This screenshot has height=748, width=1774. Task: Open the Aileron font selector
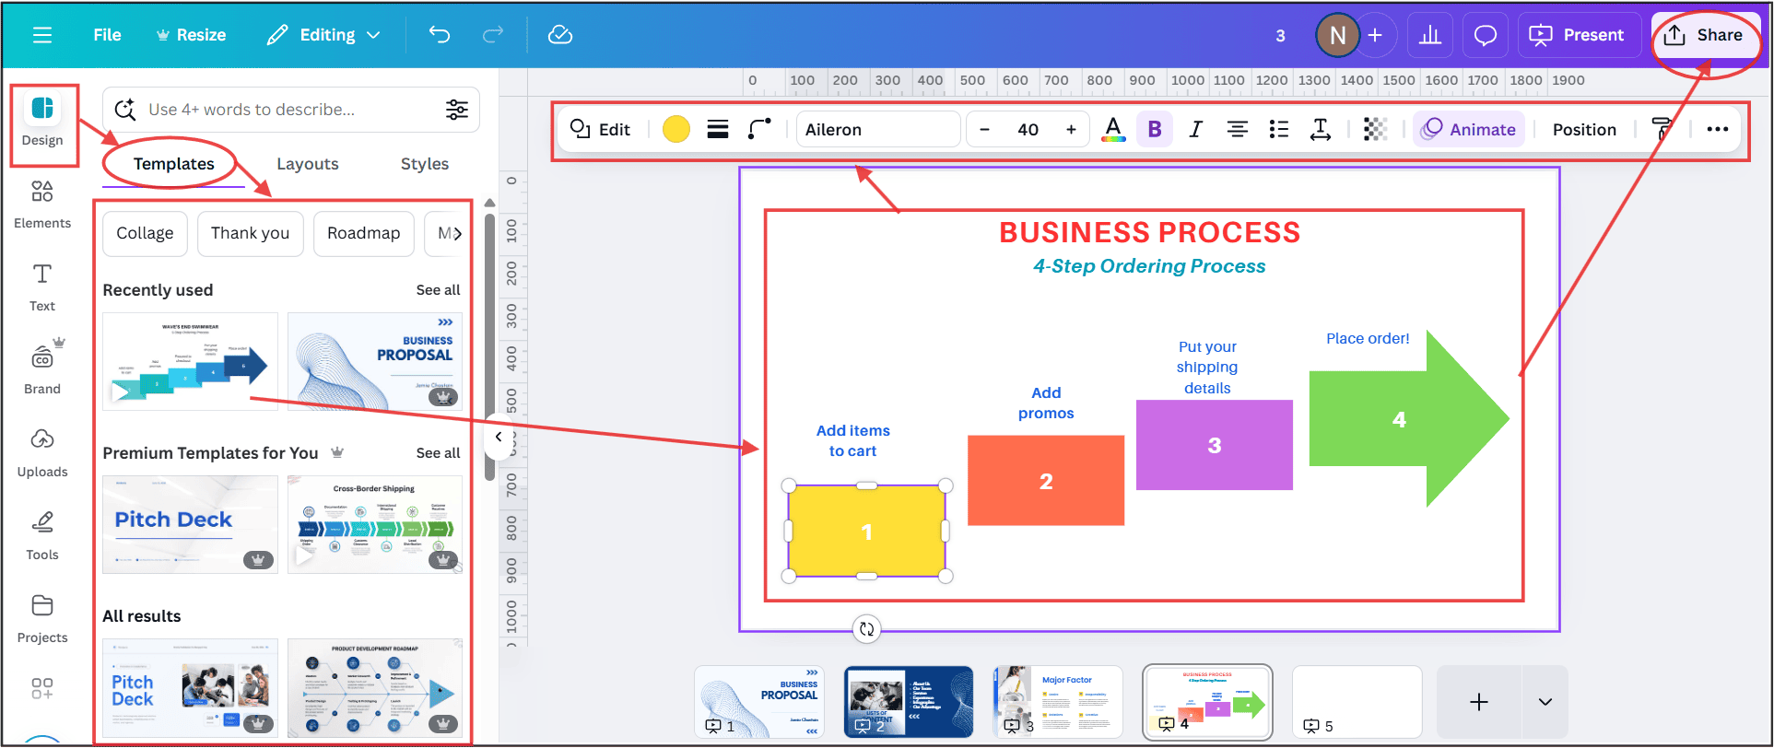click(877, 130)
